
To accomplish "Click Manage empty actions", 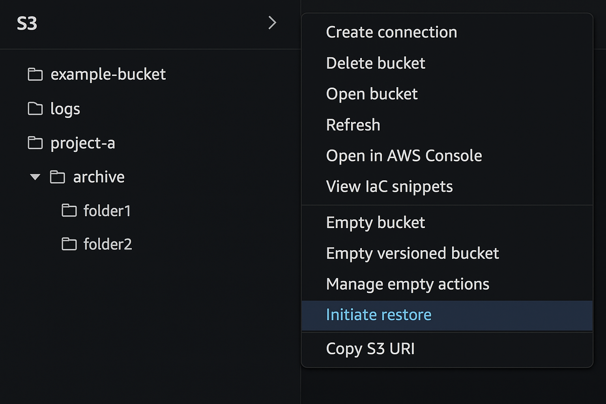I will [x=407, y=284].
